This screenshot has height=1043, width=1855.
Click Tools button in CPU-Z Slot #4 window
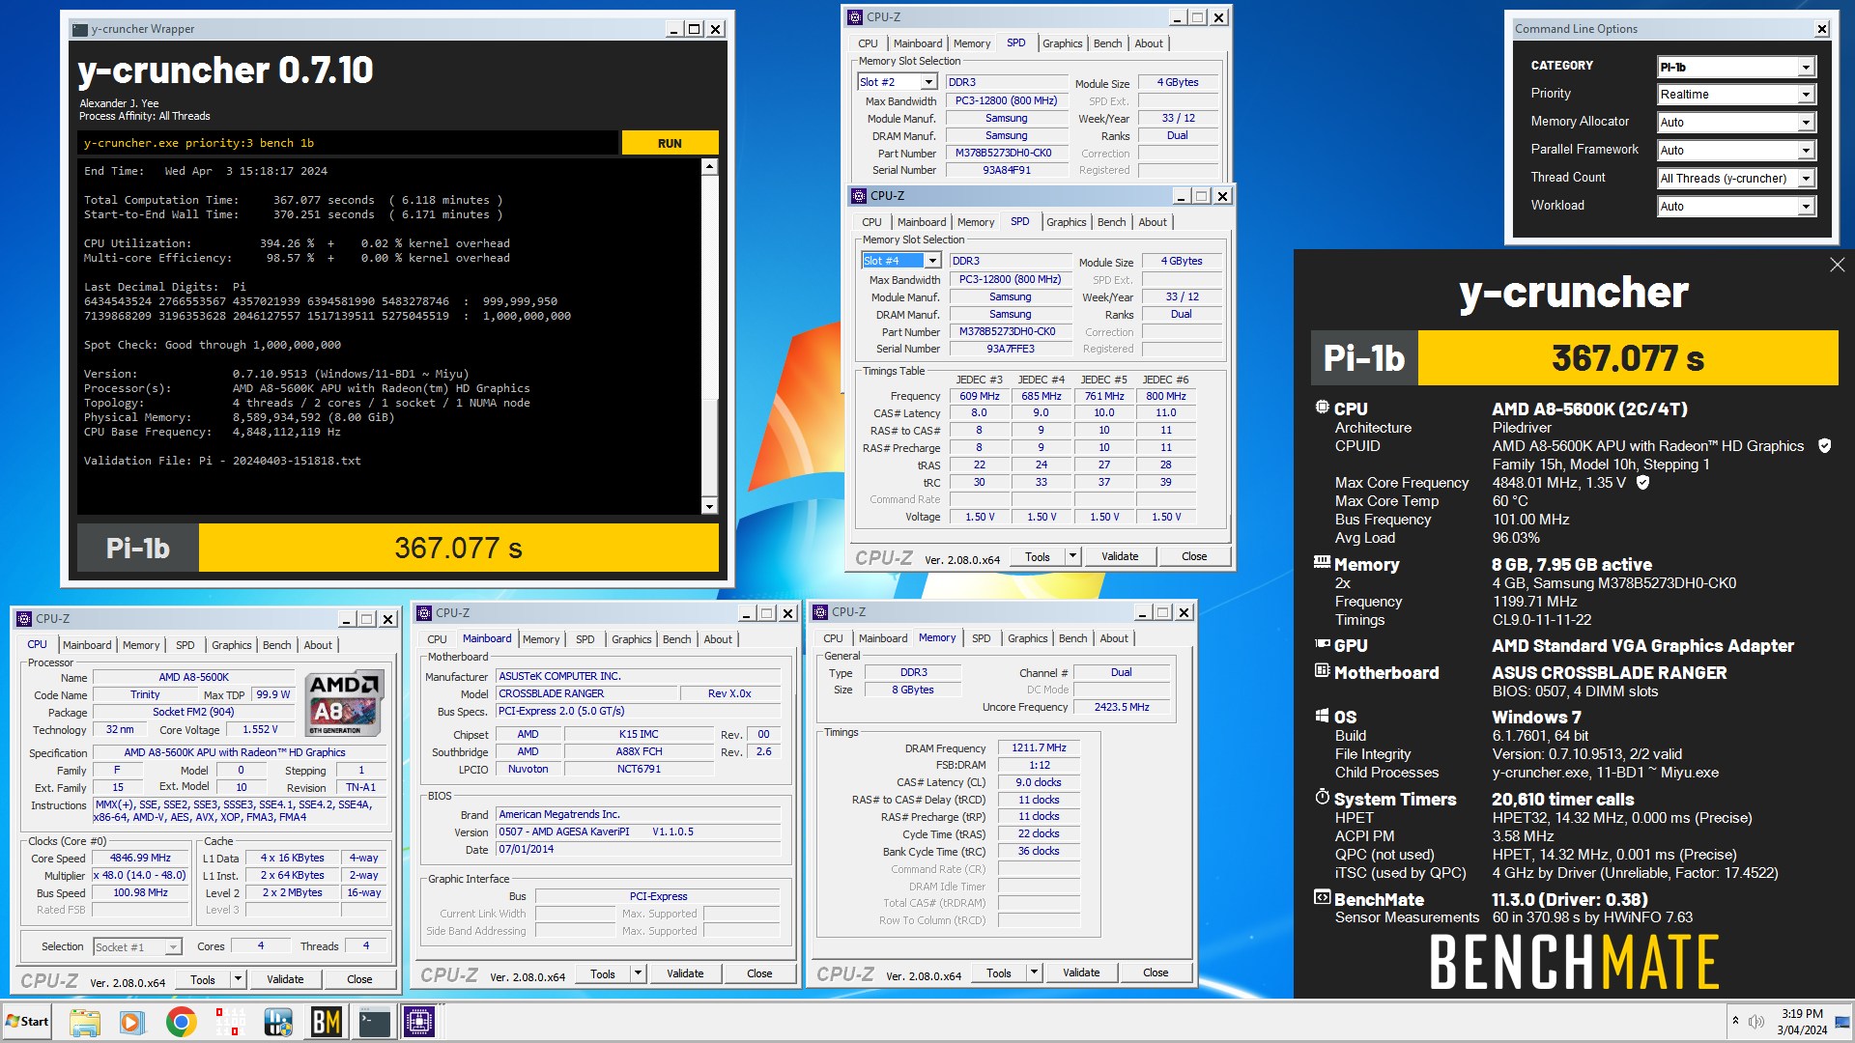coord(1038,556)
